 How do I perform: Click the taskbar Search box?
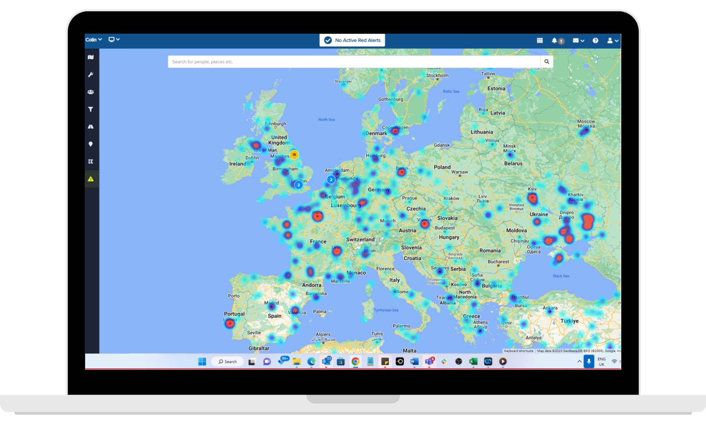pyautogui.click(x=228, y=361)
